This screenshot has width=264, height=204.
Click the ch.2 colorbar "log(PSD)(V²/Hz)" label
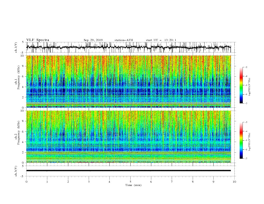pyautogui.click(x=249, y=142)
